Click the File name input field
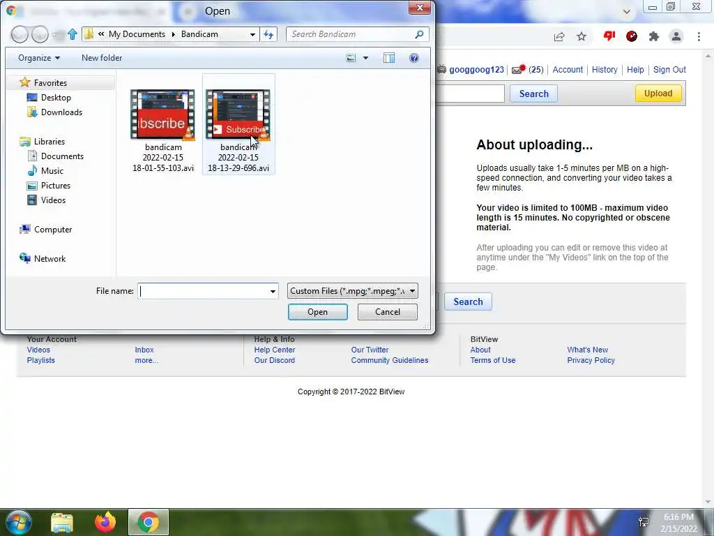Screen dimensions: 714x536 pos(204,291)
